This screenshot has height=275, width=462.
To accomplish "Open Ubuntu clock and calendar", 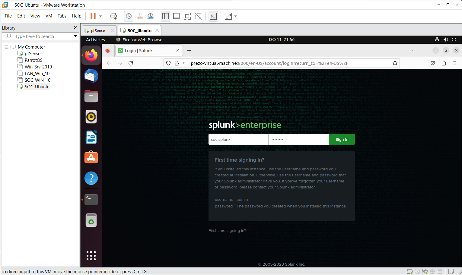I will point(282,40).
